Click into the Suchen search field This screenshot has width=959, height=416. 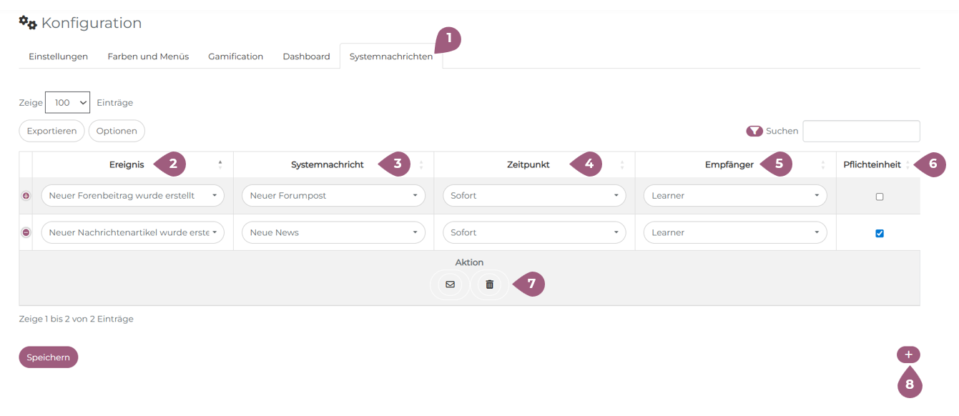[x=861, y=132]
